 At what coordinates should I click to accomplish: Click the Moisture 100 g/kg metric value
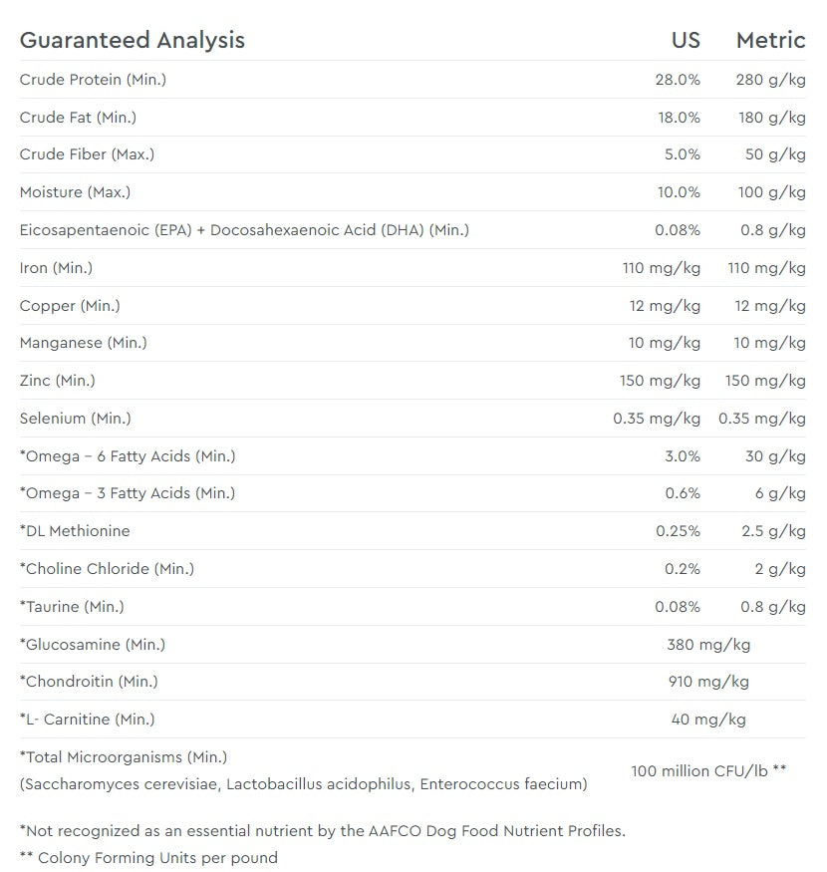click(771, 192)
